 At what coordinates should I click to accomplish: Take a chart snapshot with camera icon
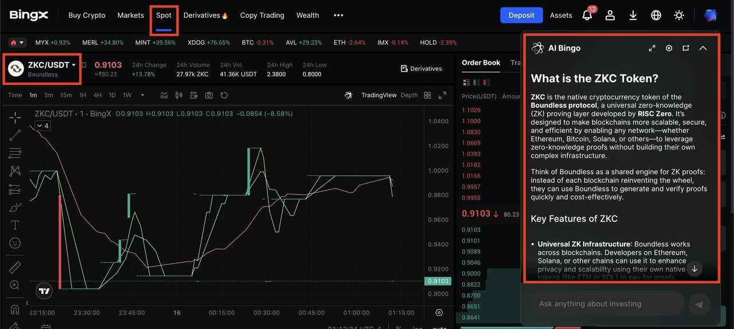click(209, 95)
